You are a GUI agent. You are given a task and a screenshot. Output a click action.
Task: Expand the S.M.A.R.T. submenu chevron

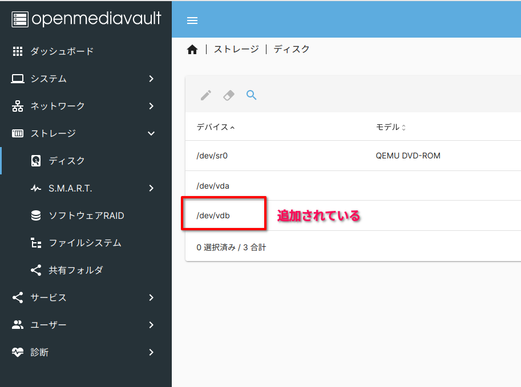[x=151, y=188]
